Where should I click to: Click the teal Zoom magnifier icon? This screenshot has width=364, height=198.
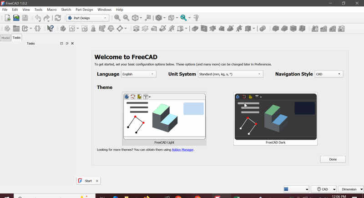coord(184,18)
